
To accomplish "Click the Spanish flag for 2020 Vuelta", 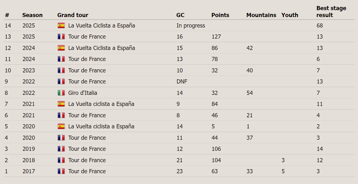I will (61, 126).
